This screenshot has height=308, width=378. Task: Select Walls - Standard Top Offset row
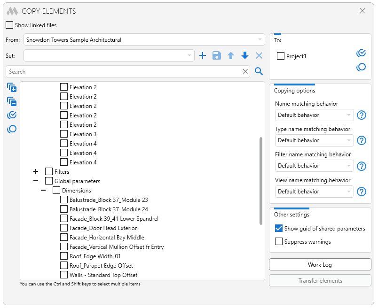coord(103,275)
